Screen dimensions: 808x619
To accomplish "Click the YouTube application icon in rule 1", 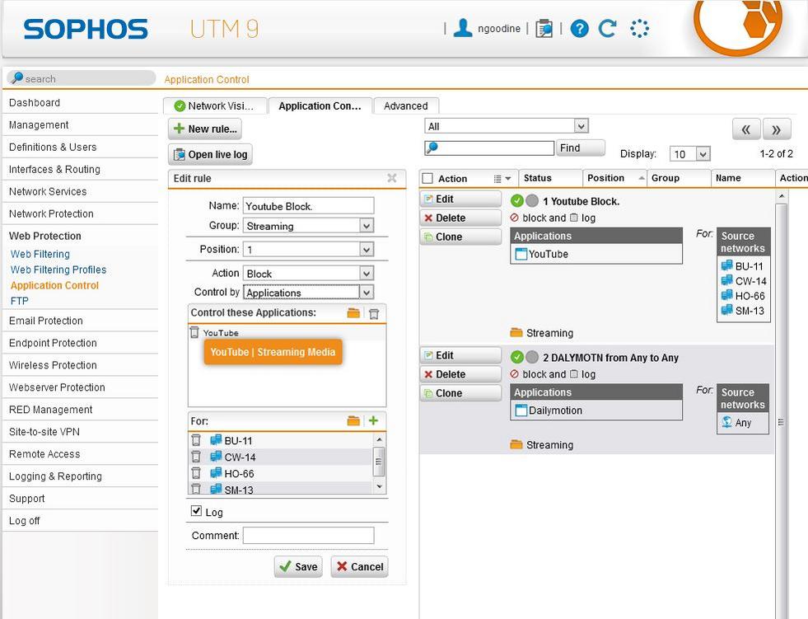I will pyautogui.click(x=521, y=254).
